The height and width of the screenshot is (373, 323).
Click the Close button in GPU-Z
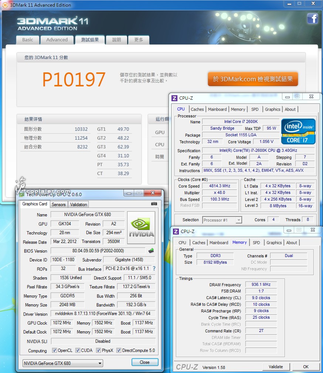point(145,362)
